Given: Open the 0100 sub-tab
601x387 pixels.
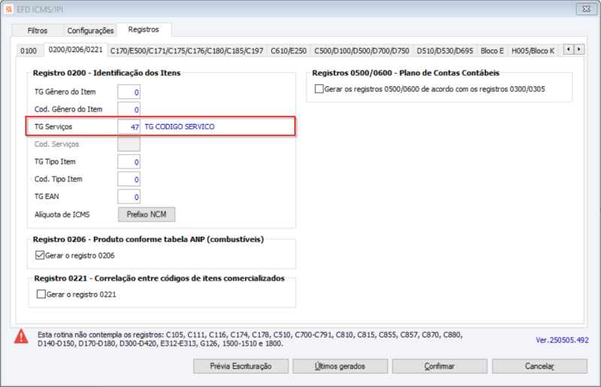Looking at the screenshot, I should (29, 50).
